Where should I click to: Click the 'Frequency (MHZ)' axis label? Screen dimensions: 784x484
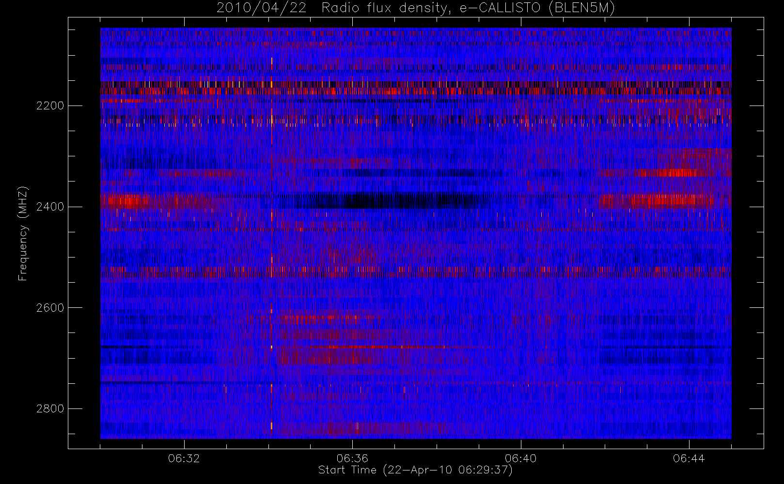point(23,233)
